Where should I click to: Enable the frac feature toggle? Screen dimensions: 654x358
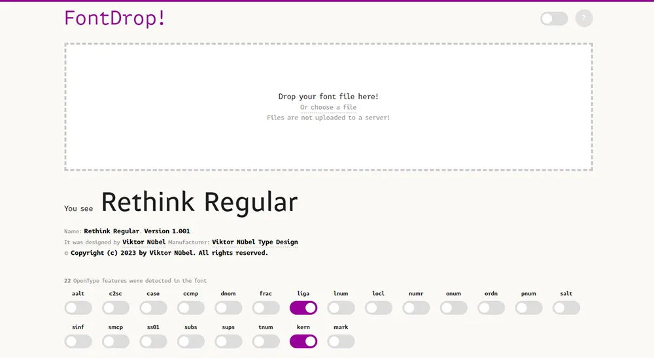(x=266, y=308)
